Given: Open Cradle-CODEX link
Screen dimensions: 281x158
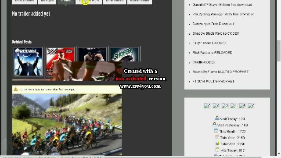Looking at the screenshot, I should pyautogui.click(x=204, y=62).
